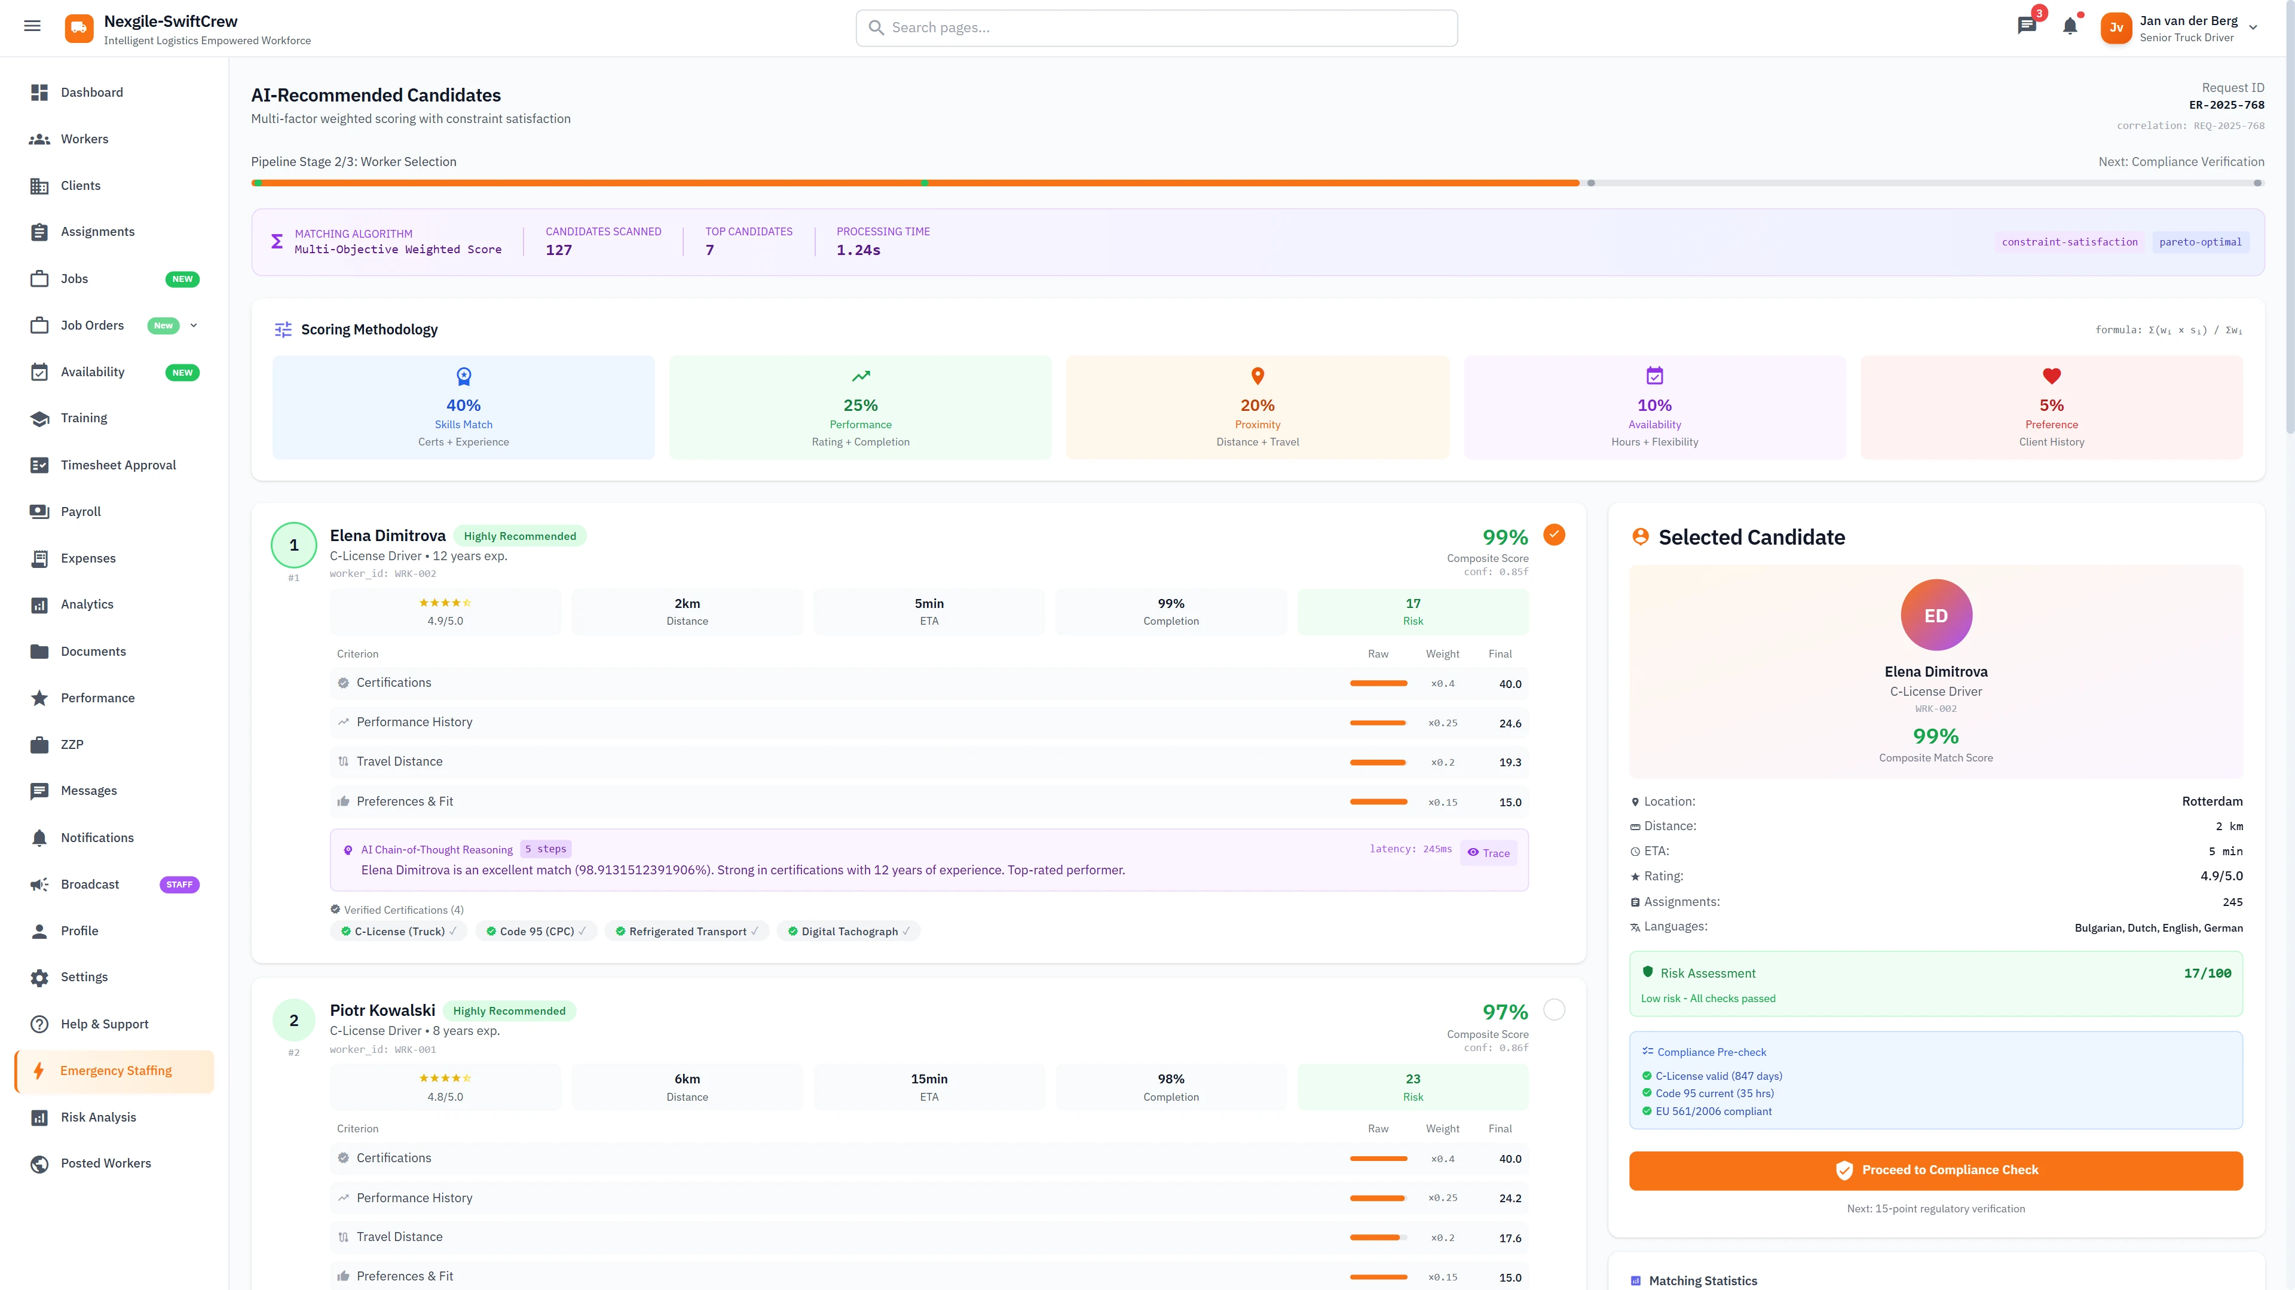This screenshot has width=2295, height=1290.
Task: Click the Workers people icon in sidebar
Action: coord(39,139)
